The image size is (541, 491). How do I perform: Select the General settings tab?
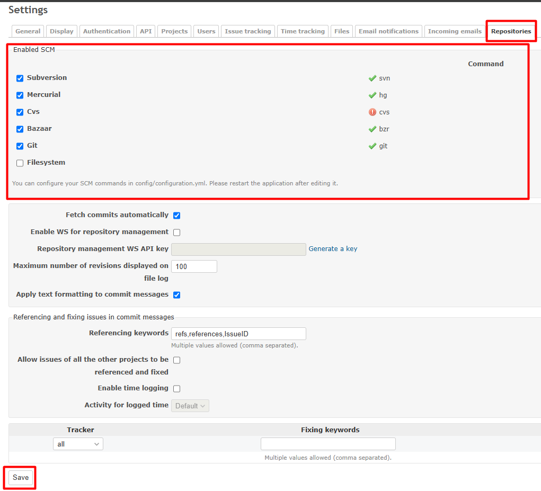coord(28,31)
